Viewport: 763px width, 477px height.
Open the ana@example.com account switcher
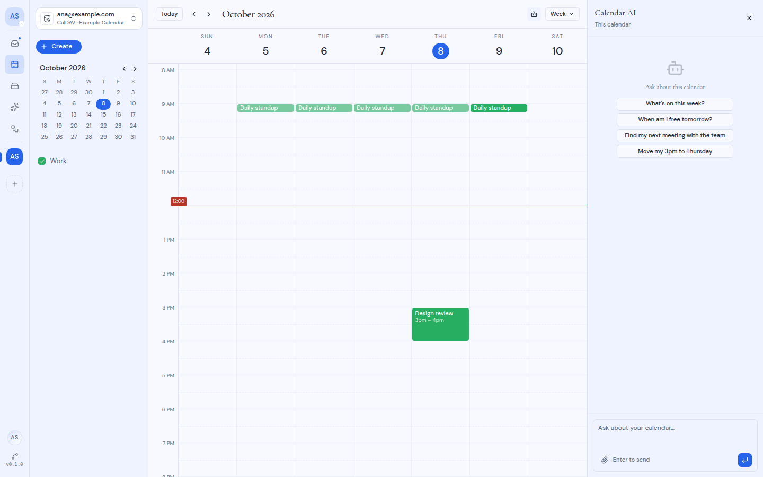coord(89,19)
